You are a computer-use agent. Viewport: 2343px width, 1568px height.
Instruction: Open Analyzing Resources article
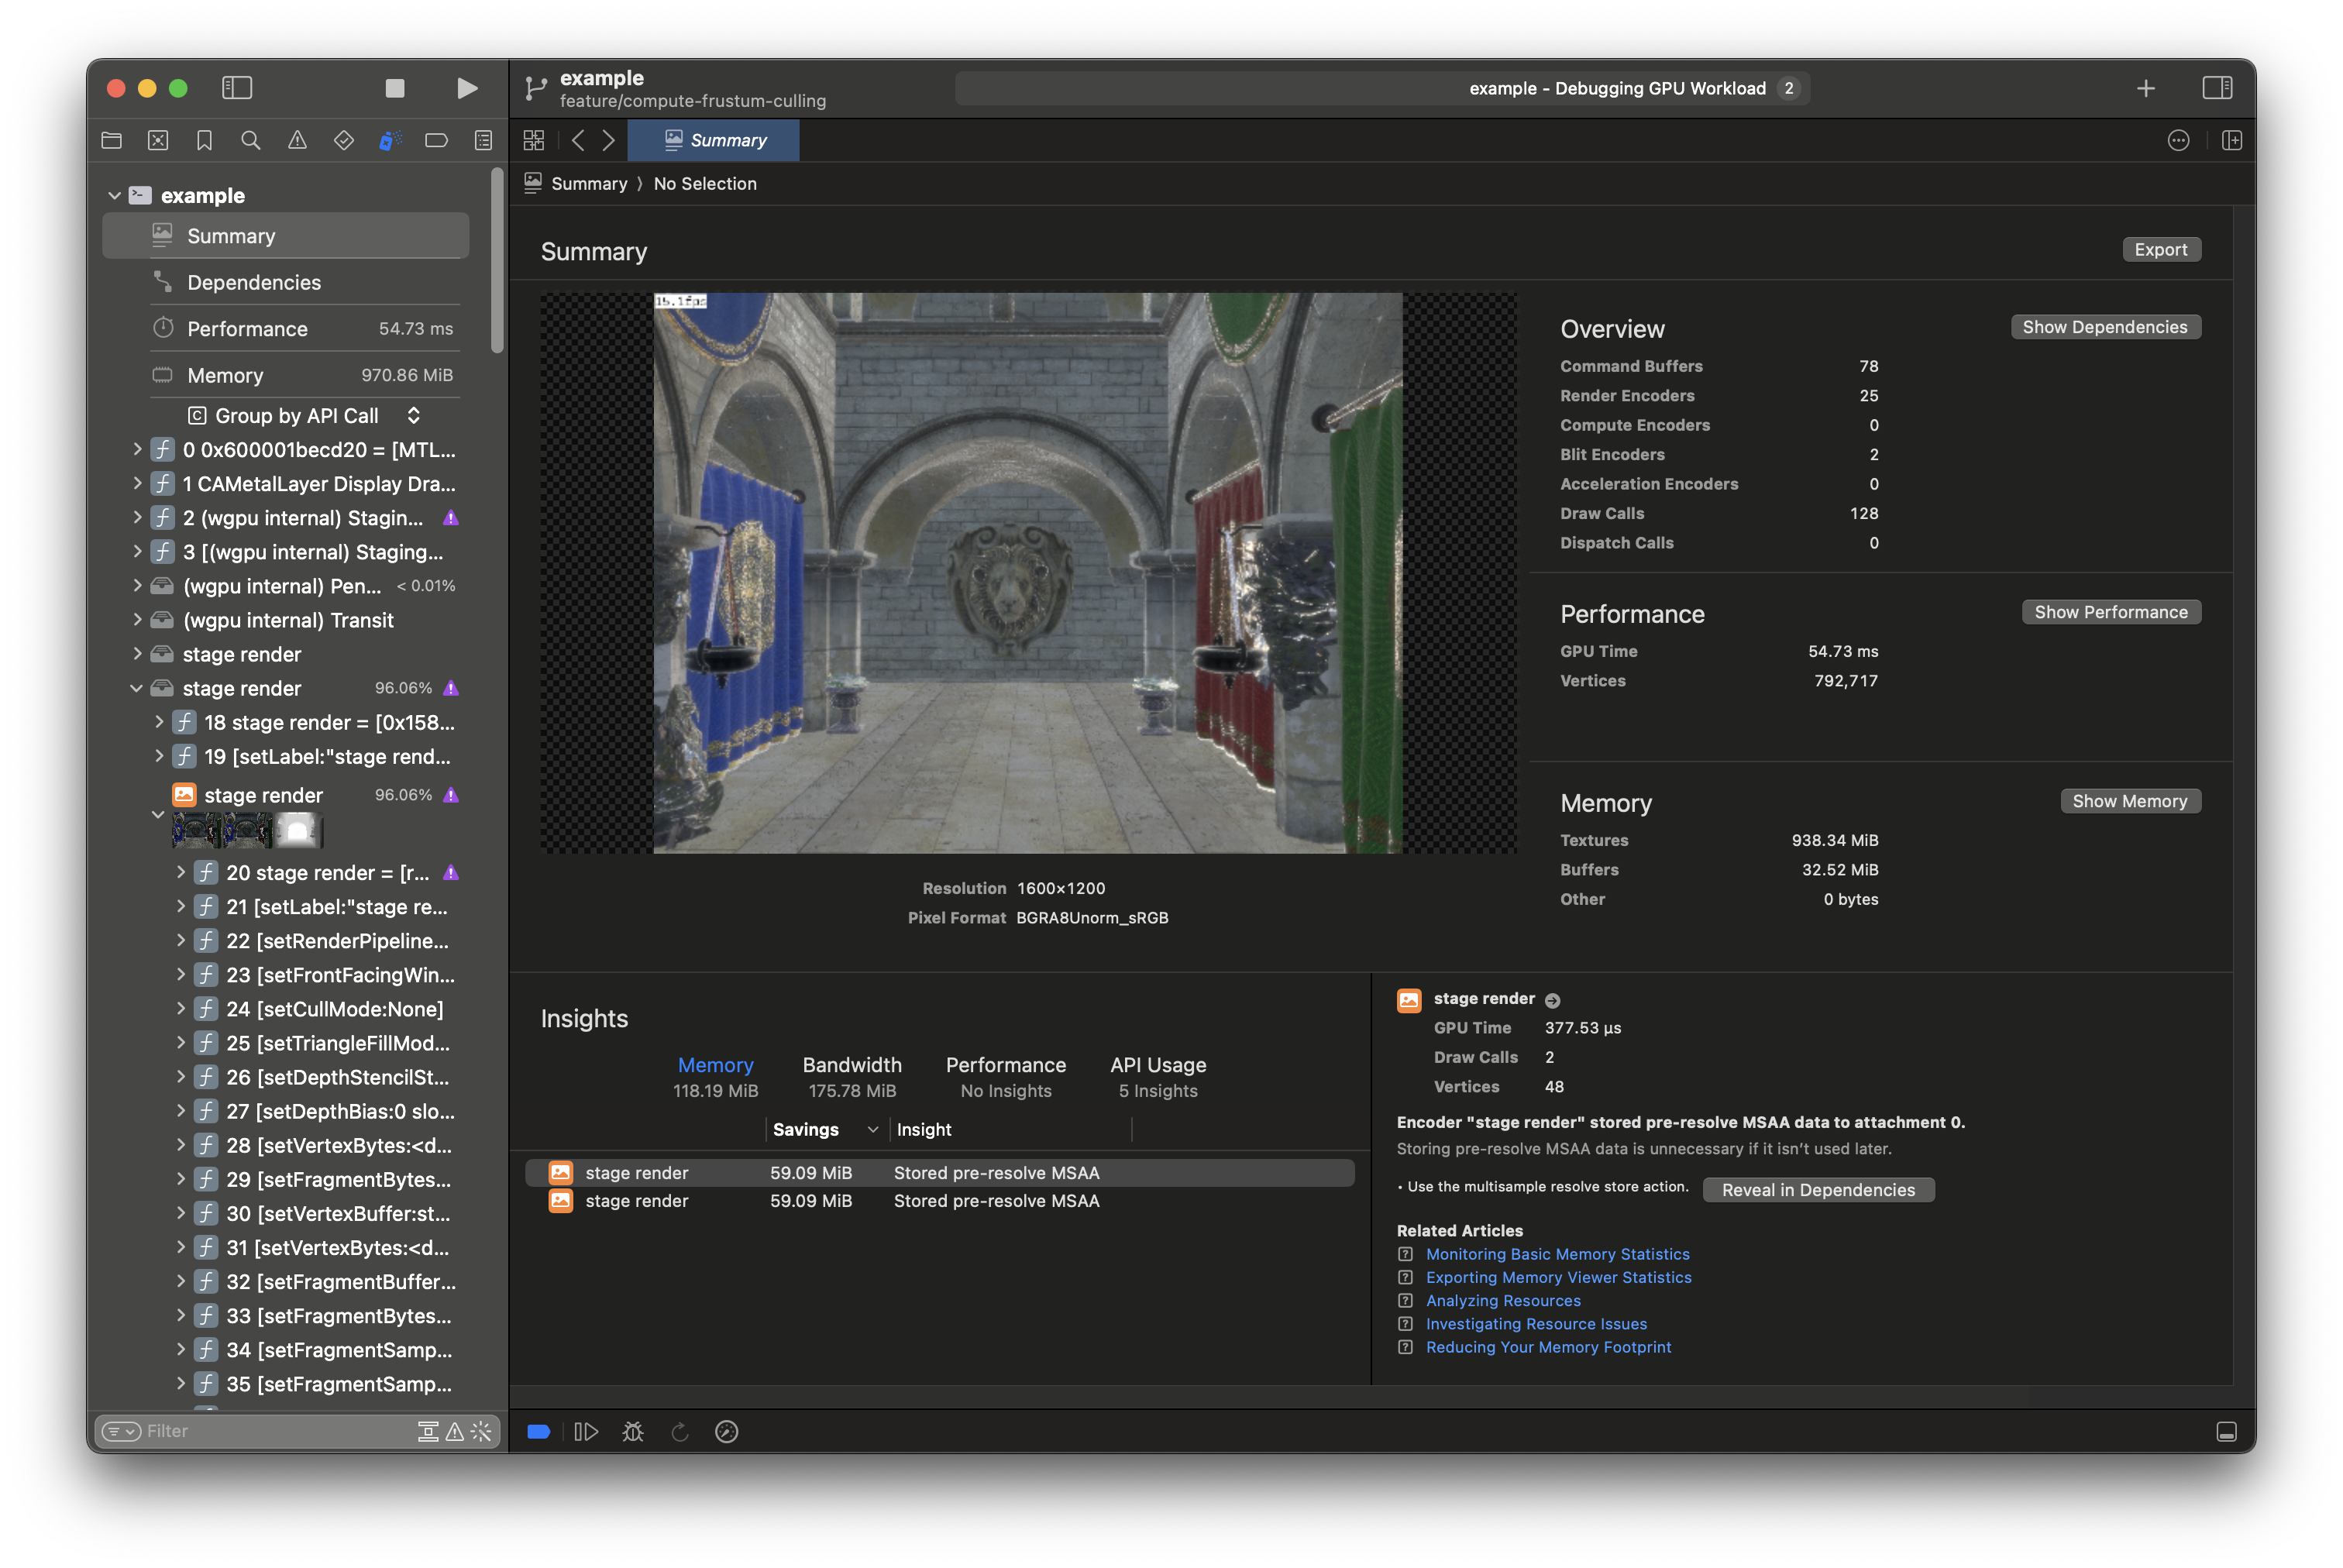click(1503, 1300)
